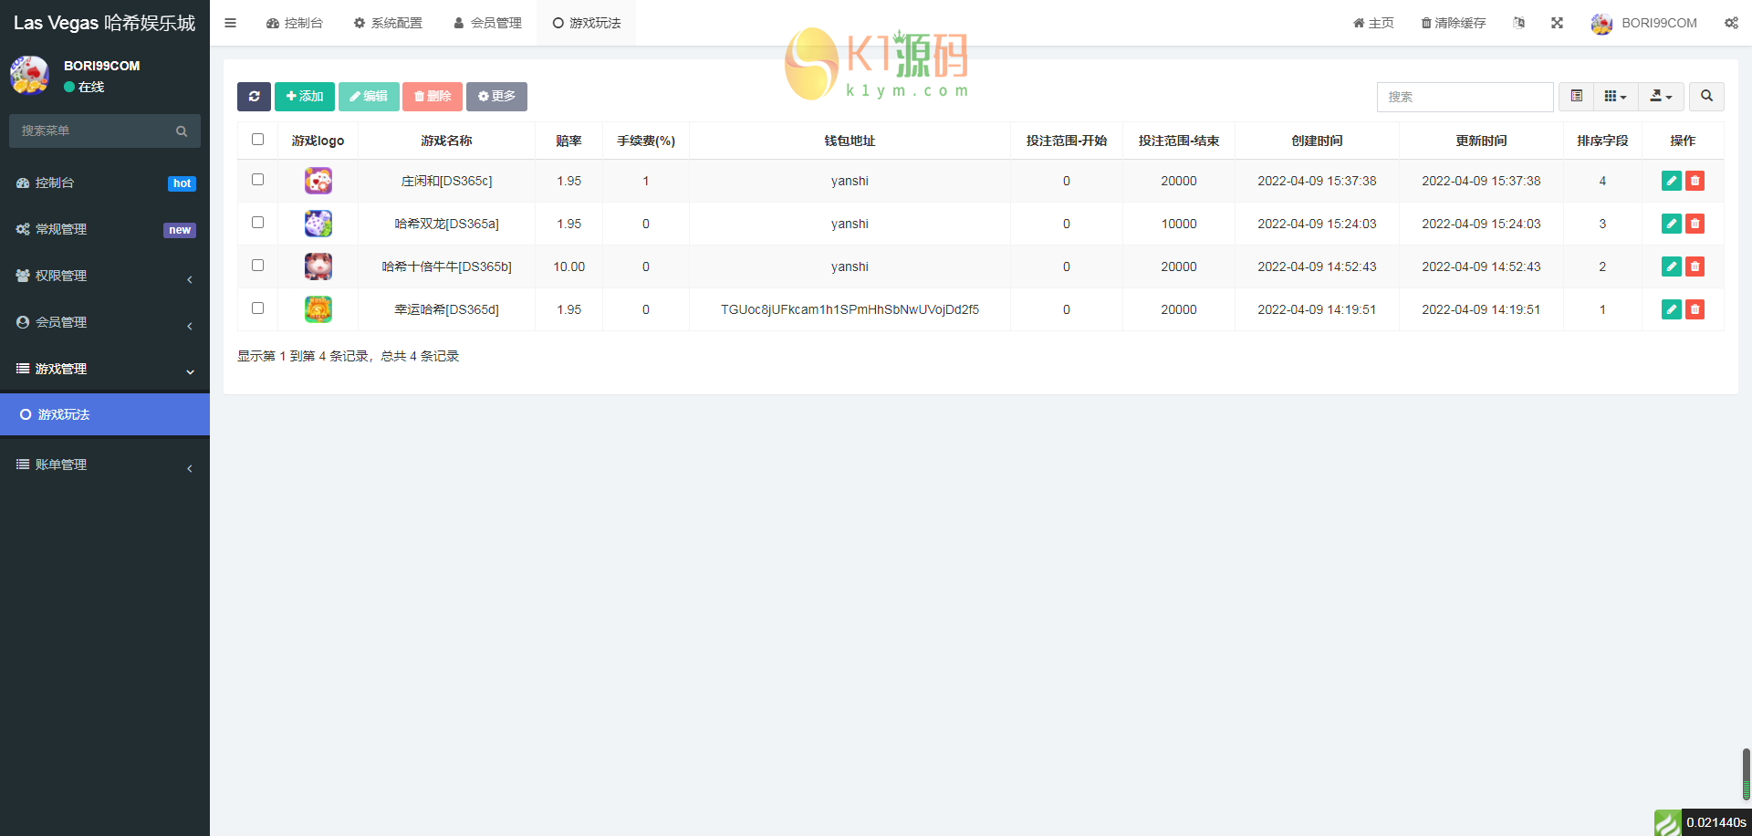Edit the 庄闲和[DS365c] row via pencil icon
Image resolution: width=1752 pixels, height=836 pixels.
click(1671, 181)
